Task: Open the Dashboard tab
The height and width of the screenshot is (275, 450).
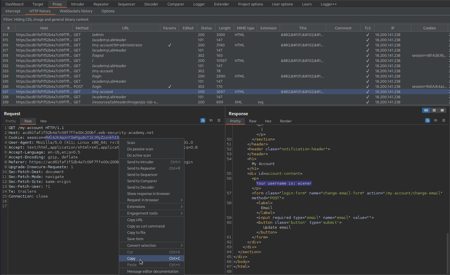Action: (14, 4)
